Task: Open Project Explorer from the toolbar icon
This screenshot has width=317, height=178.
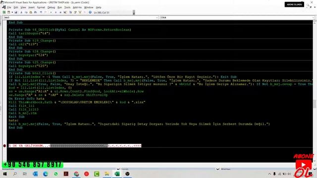Action: point(70,12)
